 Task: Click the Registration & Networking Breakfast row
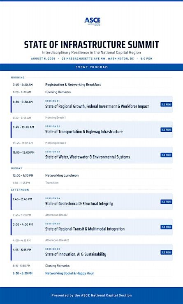point(91,85)
